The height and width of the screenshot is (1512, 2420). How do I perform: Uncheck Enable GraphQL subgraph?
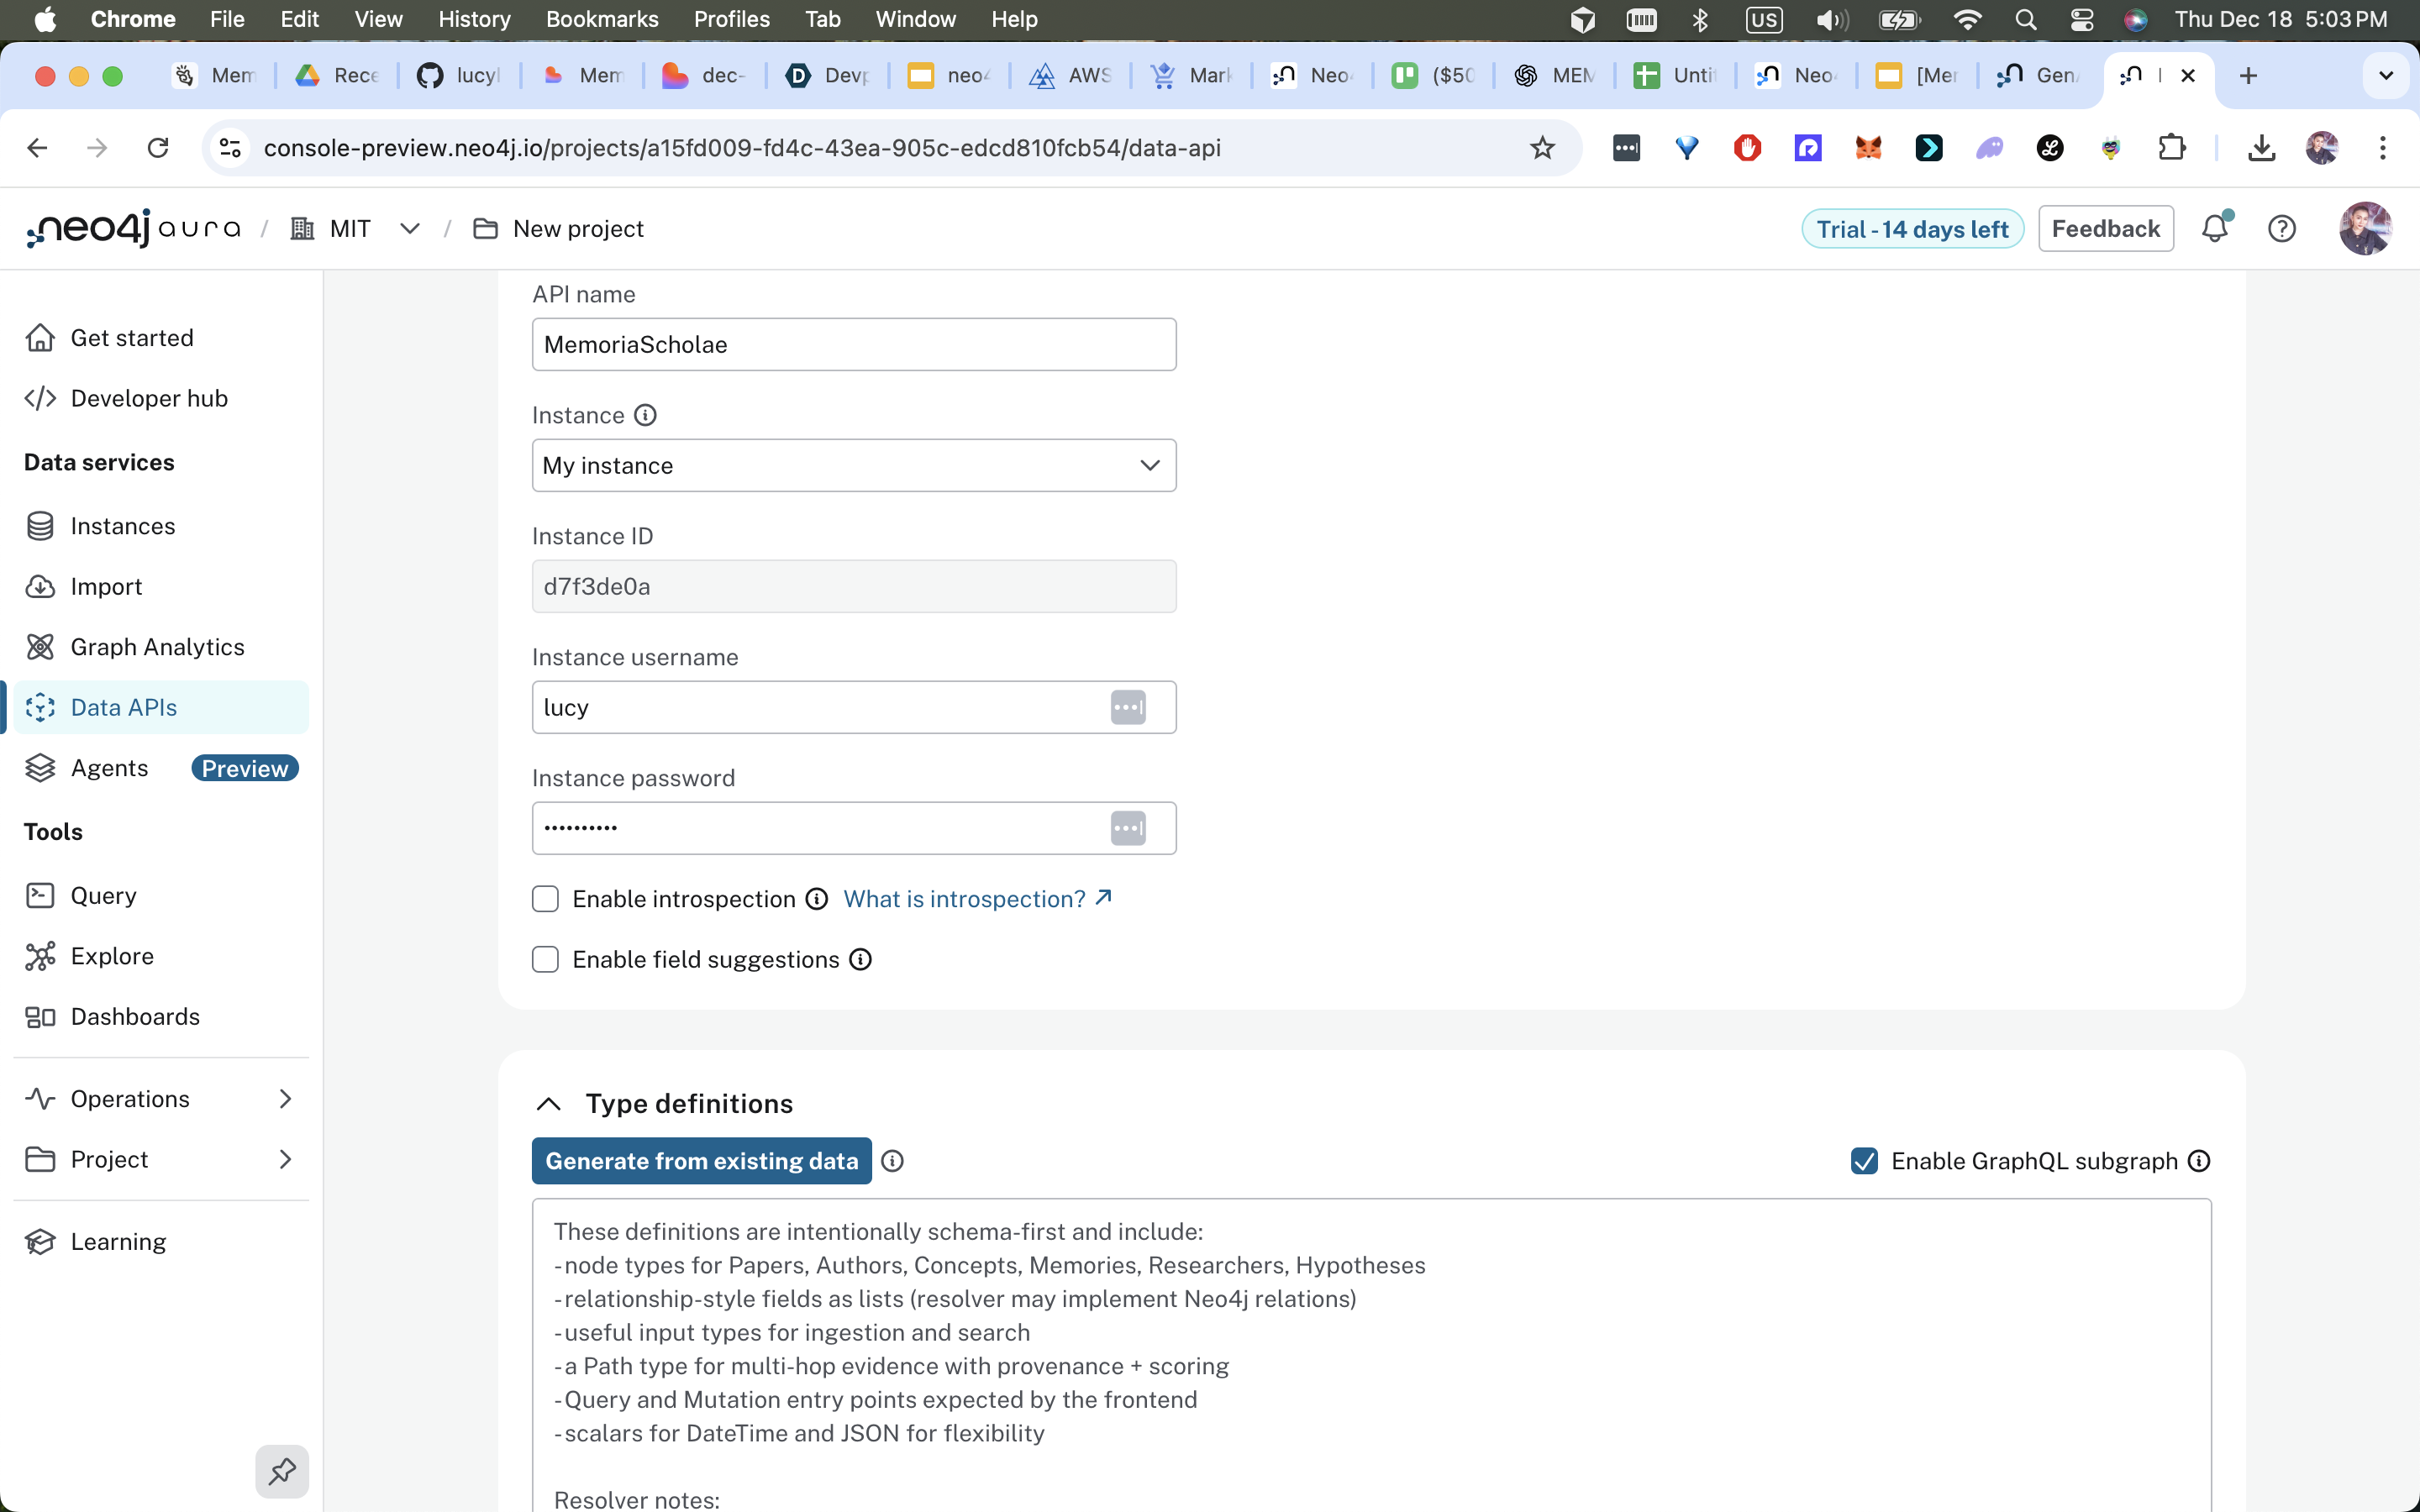(1864, 1161)
